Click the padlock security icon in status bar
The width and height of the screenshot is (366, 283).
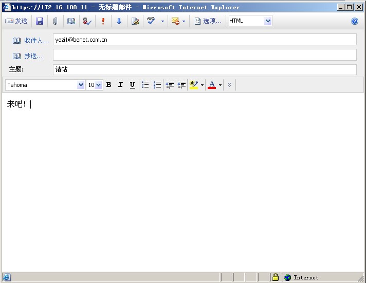(276, 277)
